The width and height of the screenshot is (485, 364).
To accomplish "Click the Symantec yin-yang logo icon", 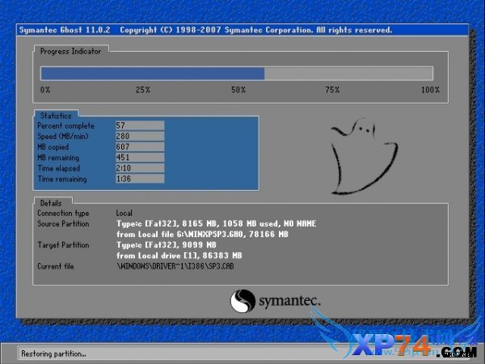I will [244, 303].
